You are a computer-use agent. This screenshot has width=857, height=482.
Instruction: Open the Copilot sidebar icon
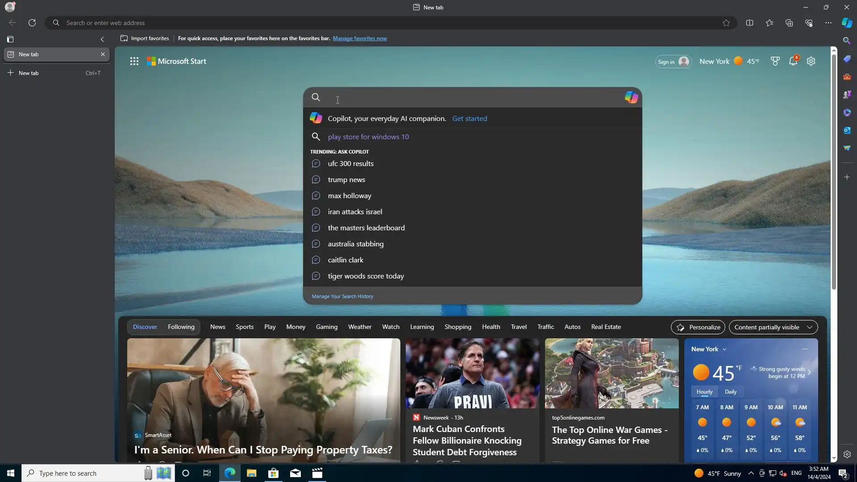point(847,23)
